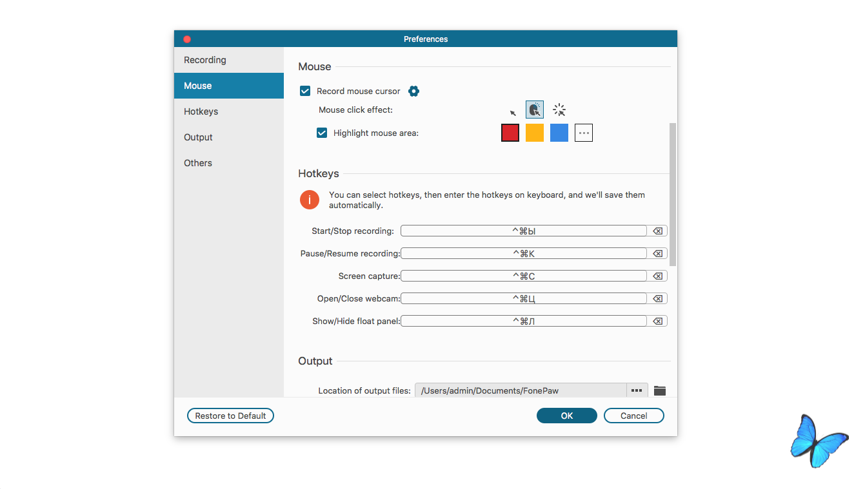Select the burst click effect icon

[559, 110]
